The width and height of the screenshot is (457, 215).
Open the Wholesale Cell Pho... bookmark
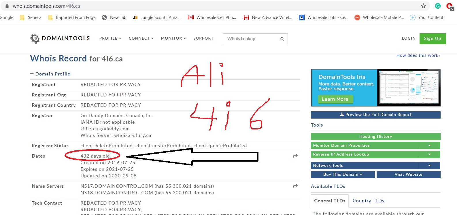point(212,18)
